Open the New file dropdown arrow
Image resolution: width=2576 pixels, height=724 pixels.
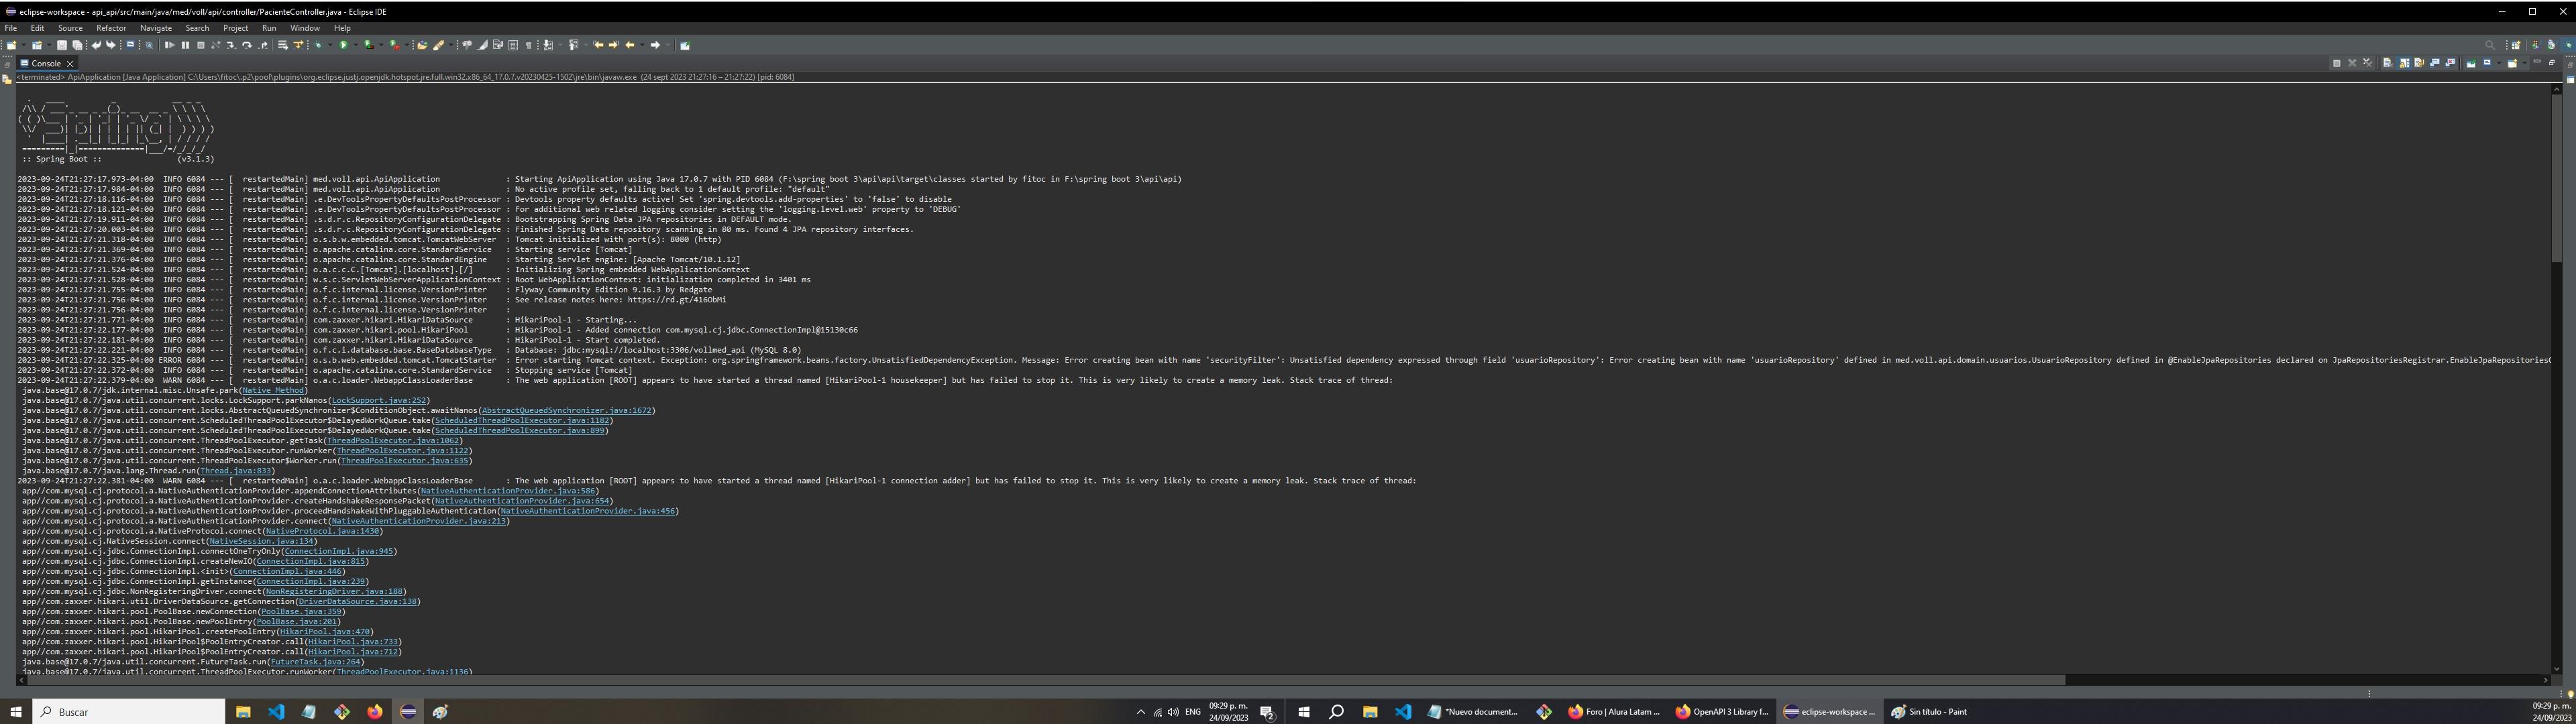(24, 45)
